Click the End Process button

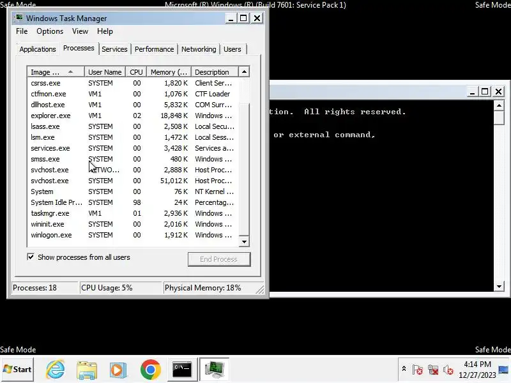[219, 259]
